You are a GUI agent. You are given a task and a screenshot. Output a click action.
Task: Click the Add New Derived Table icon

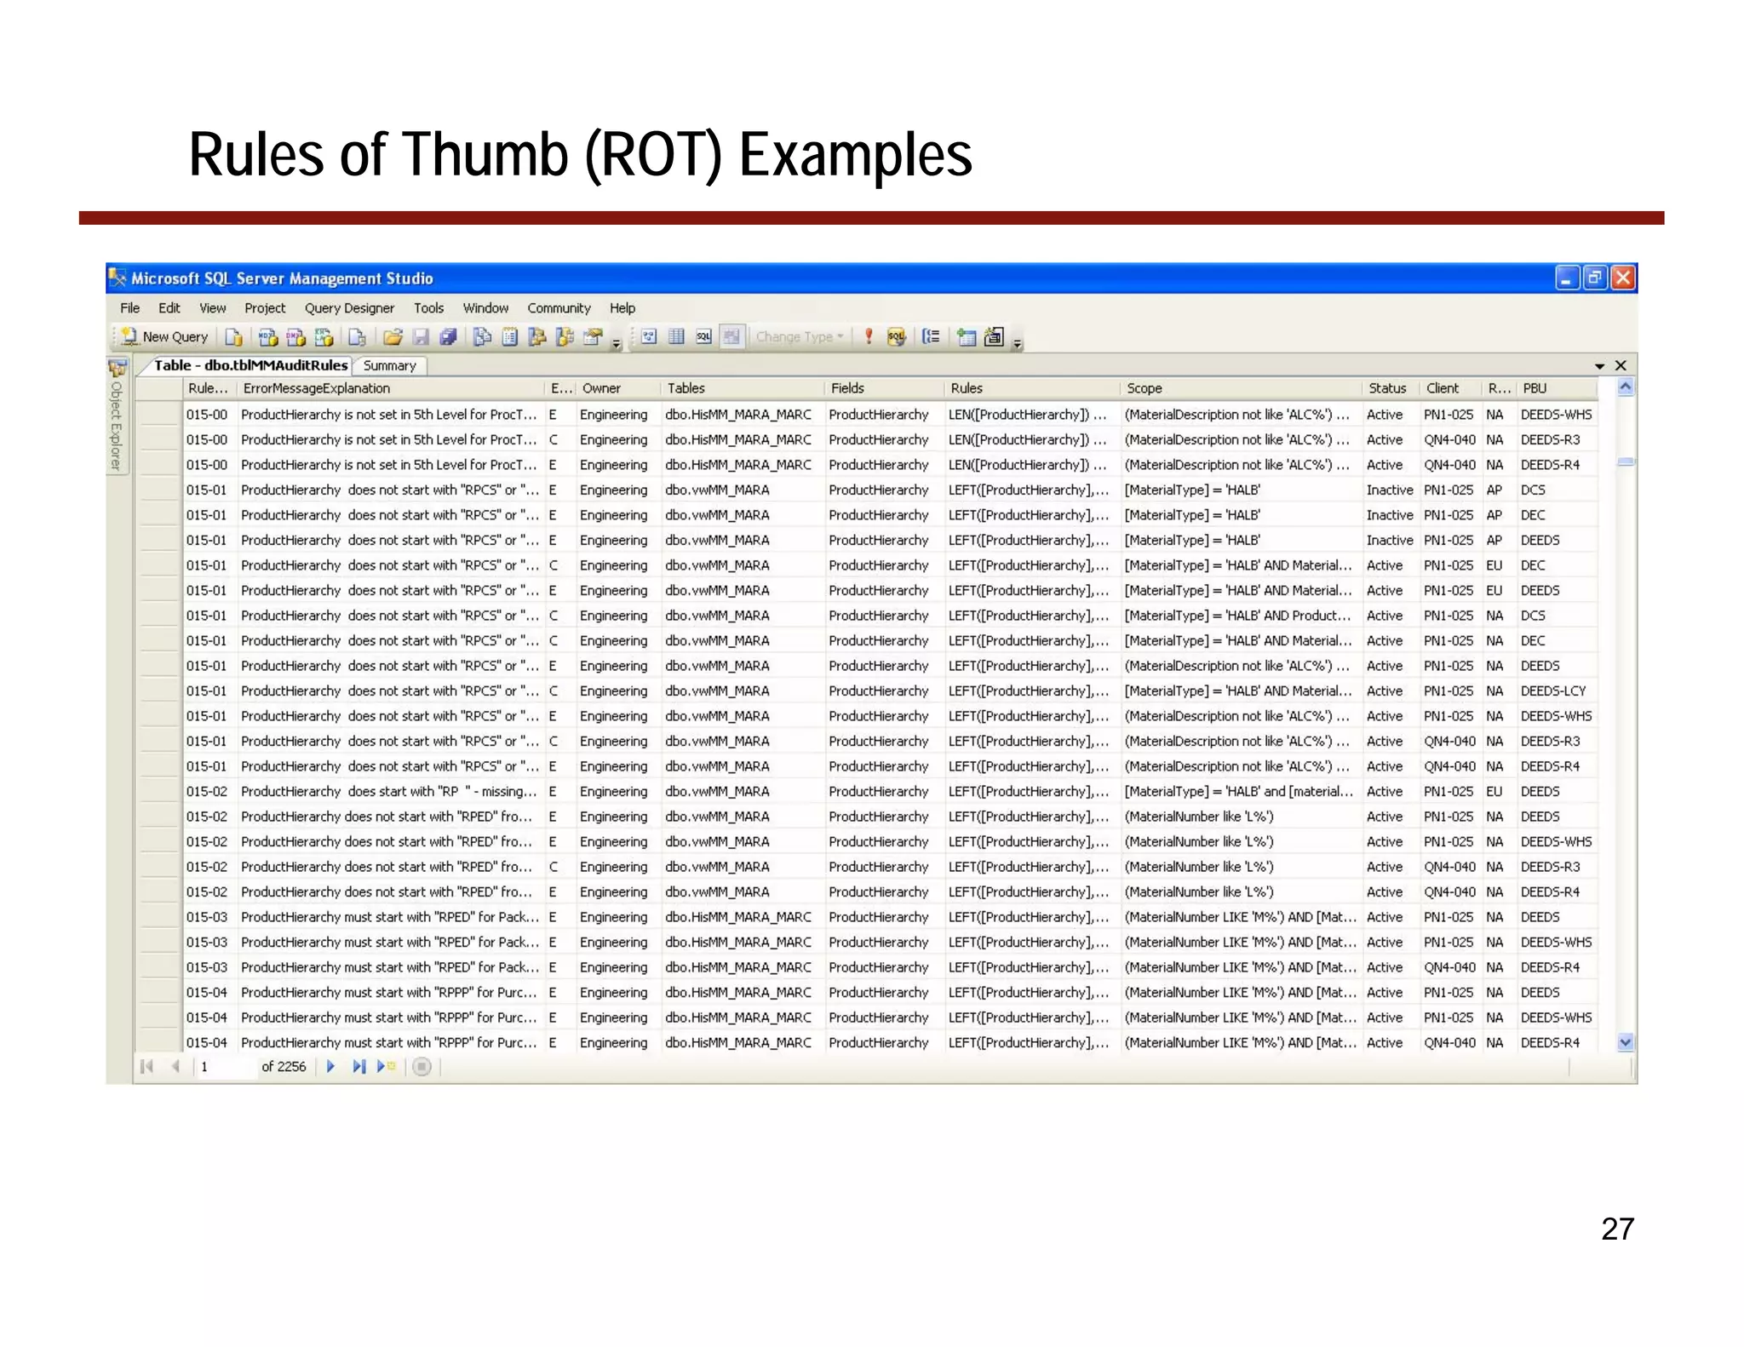994,337
